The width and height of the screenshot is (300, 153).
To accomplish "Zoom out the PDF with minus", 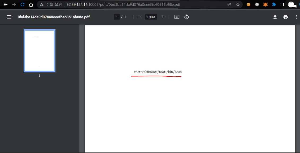I will [x=139, y=17].
